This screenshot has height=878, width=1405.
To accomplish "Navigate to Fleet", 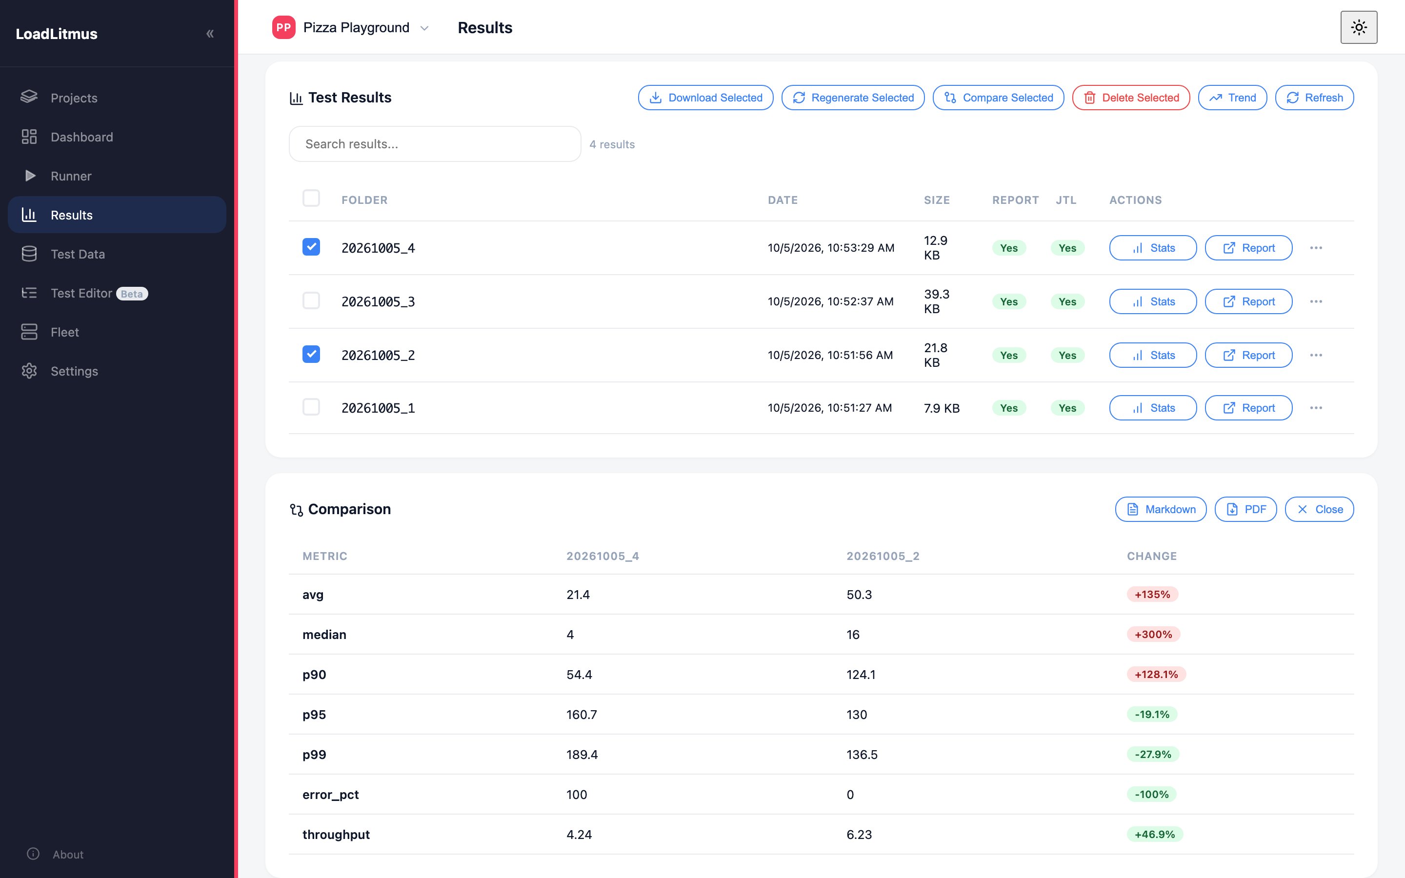I will [x=117, y=332].
